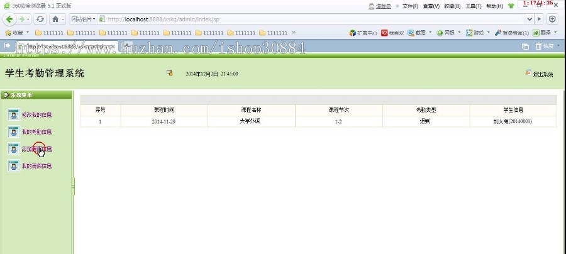The height and width of the screenshot is (254, 566).
Task: Open the shield plus security icon
Action: 552,19
